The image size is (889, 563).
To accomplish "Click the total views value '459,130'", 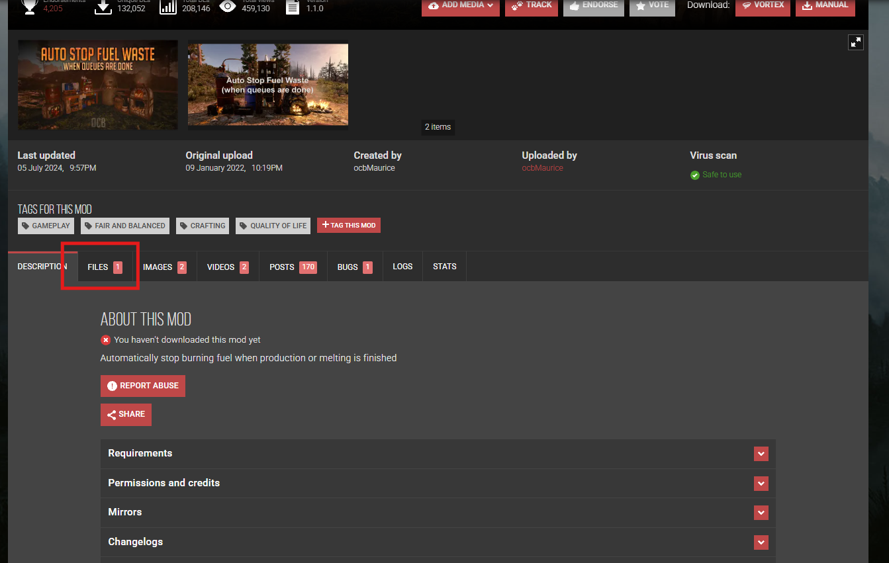I will 256,9.
